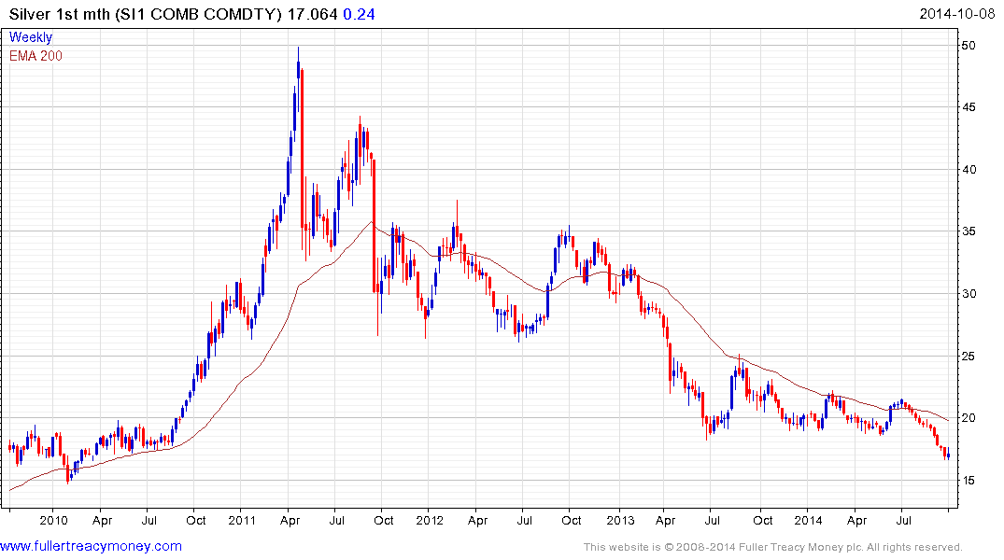The height and width of the screenshot is (560, 1004).
Task: Click the 50 price axis label
Action: pyautogui.click(x=969, y=46)
